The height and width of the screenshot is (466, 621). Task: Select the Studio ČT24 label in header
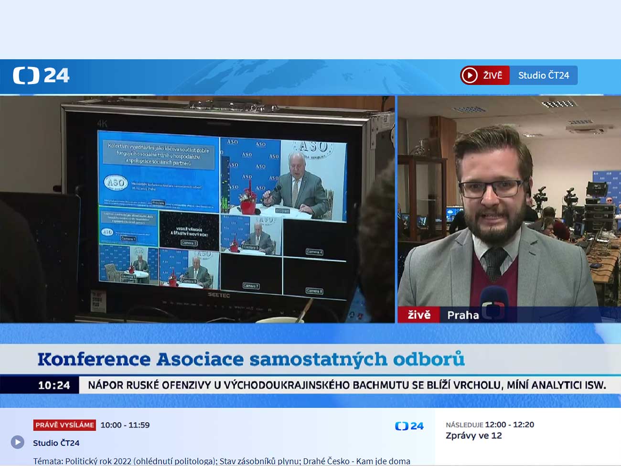543,76
